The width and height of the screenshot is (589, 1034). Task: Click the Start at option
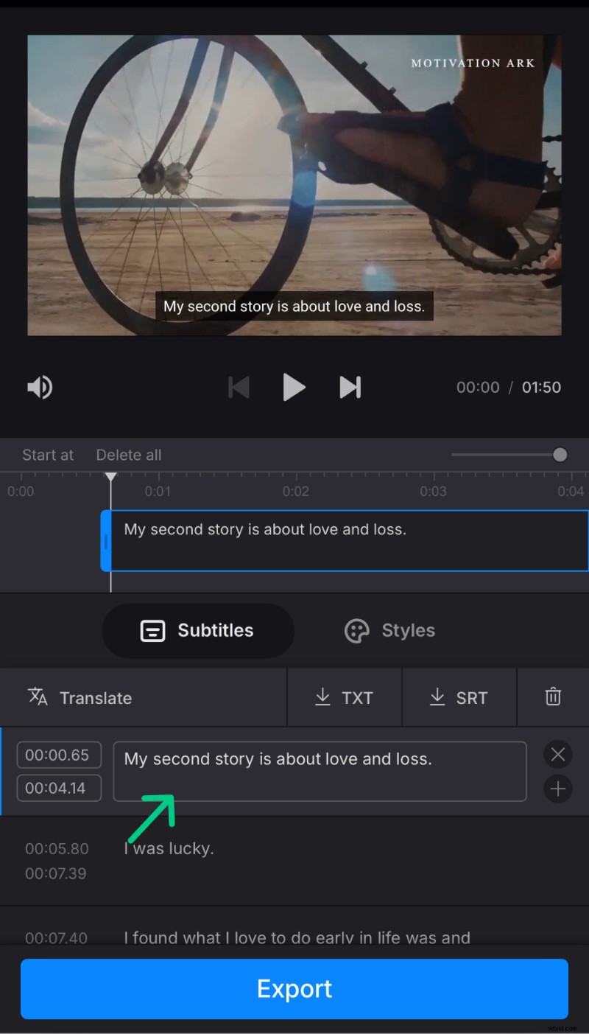coord(47,455)
